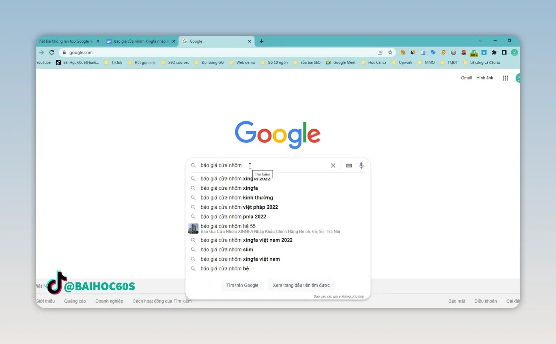Viewport: 556px width, 344px height.
Task: Expand the tab search chevron
Action: (480, 40)
